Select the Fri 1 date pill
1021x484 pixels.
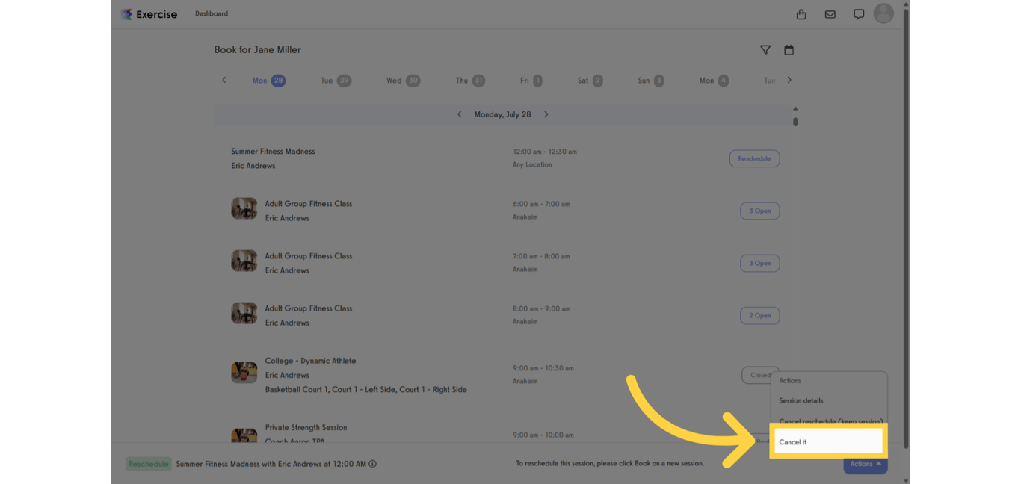pyautogui.click(x=530, y=80)
